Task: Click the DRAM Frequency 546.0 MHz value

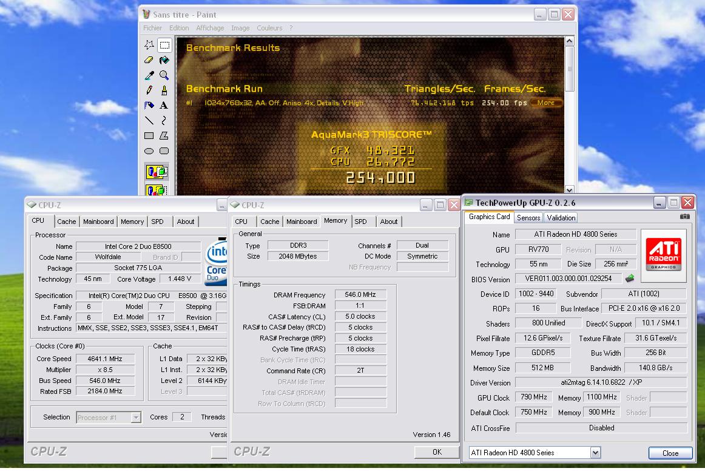Action: point(360,294)
